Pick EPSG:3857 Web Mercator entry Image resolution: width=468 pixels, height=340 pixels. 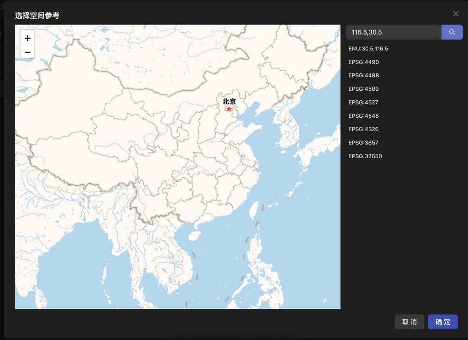click(364, 143)
